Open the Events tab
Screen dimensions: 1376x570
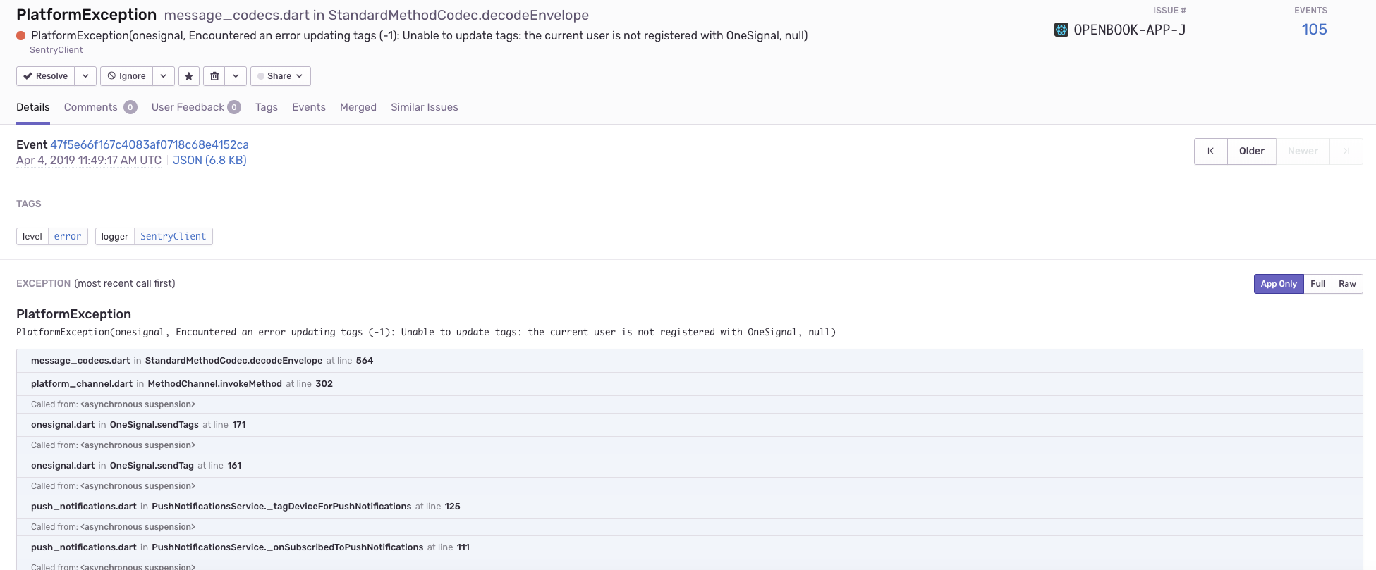[x=309, y=107]
